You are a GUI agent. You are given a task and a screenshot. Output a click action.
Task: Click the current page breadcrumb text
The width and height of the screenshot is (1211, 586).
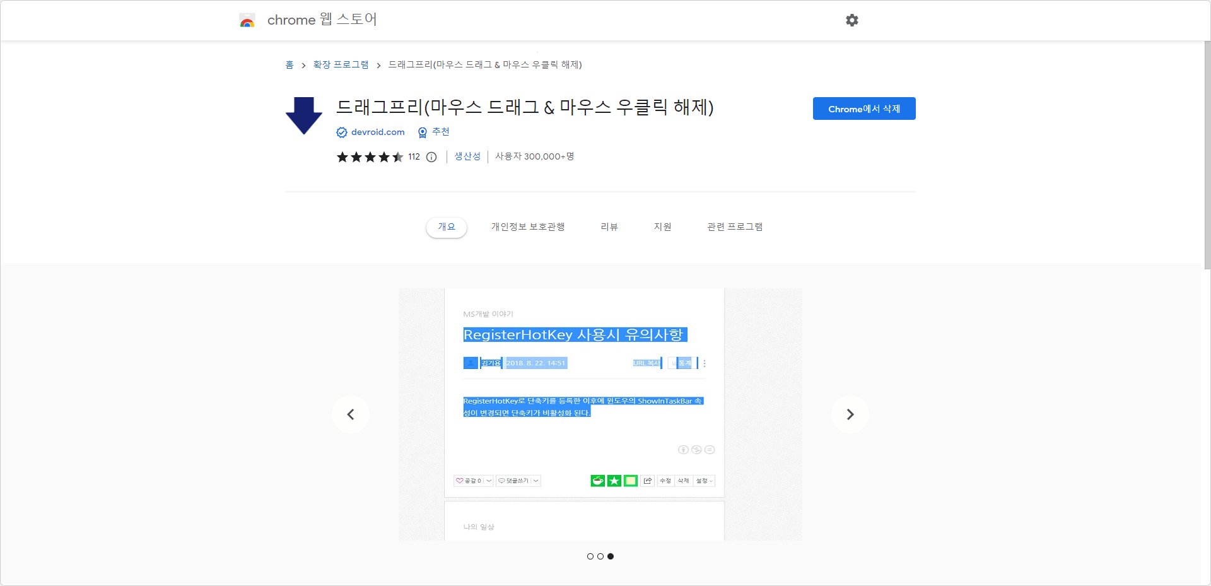(x=485, y=65)
